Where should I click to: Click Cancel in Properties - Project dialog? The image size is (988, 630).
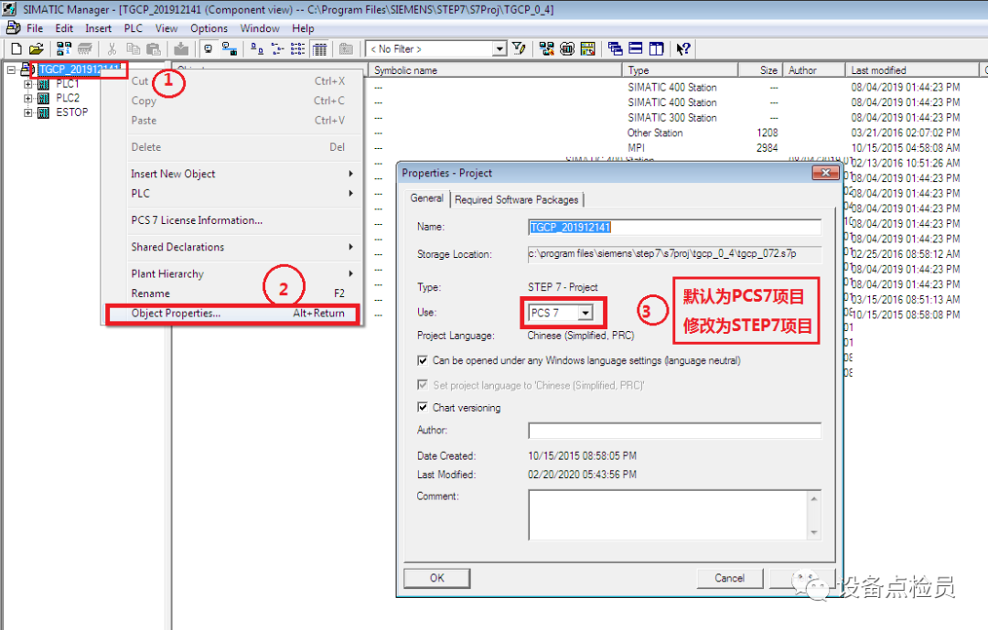tap(730, 578)
